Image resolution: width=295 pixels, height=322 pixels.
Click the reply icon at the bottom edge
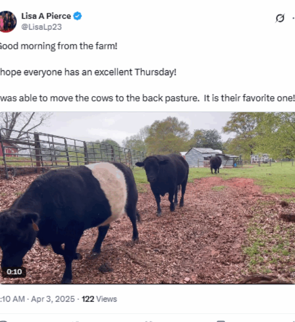pos(3,321)
